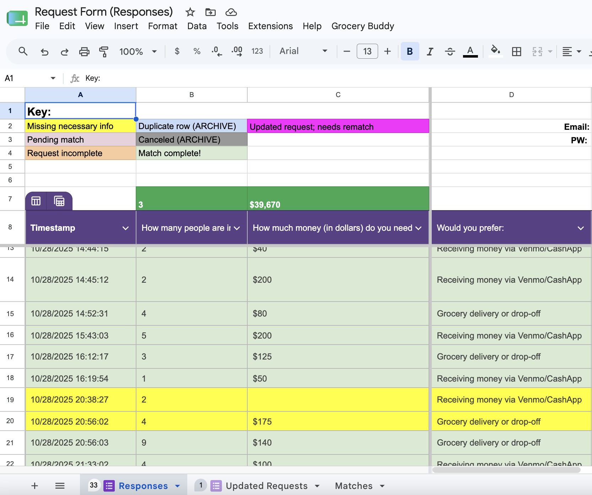Open the fill color picker
This screenshot has width=592, height=495.
(495, 51)
